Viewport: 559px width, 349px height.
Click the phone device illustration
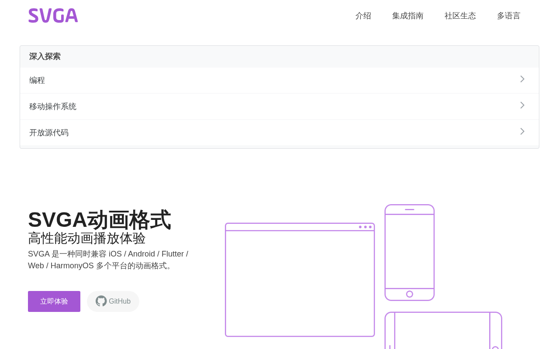pos(410,253)
